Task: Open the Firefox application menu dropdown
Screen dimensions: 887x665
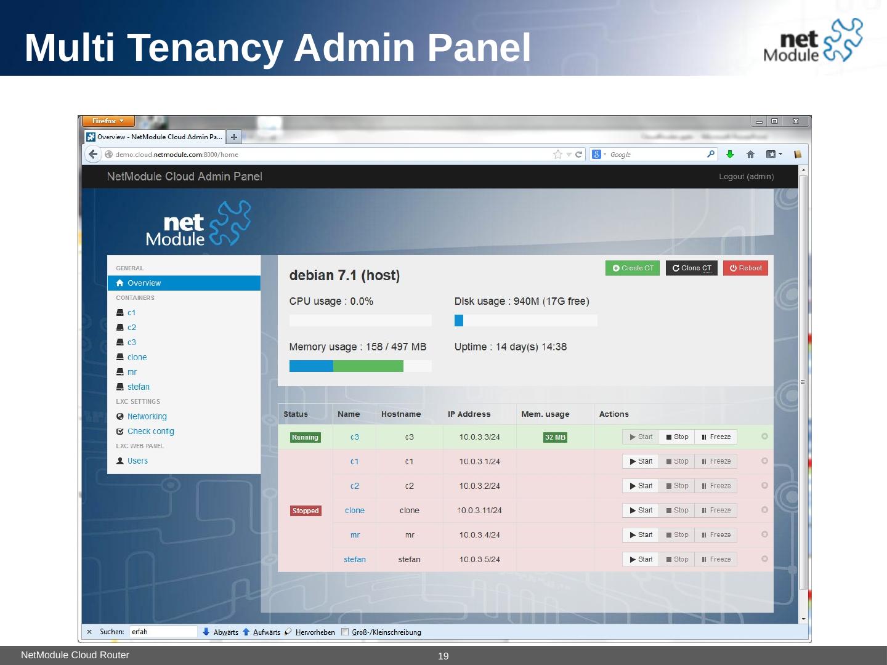Action: (108, 121)
